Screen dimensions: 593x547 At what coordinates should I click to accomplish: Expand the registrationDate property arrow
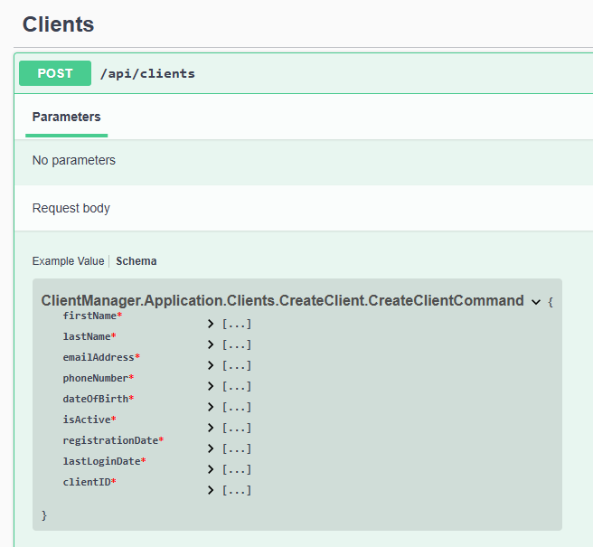coord(211,448)
